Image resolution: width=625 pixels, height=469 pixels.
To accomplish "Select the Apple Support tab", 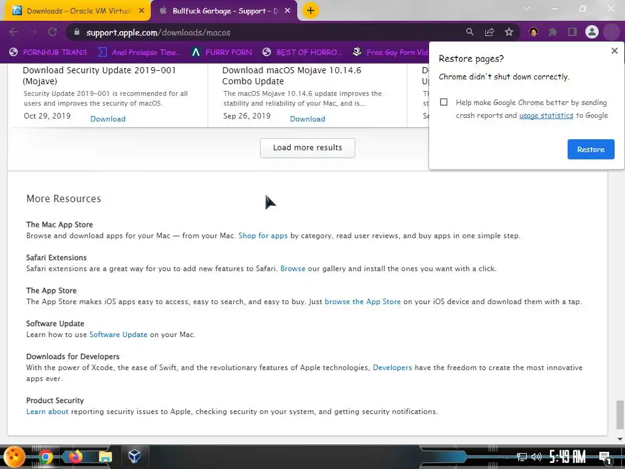I will (x=225, y=11).
